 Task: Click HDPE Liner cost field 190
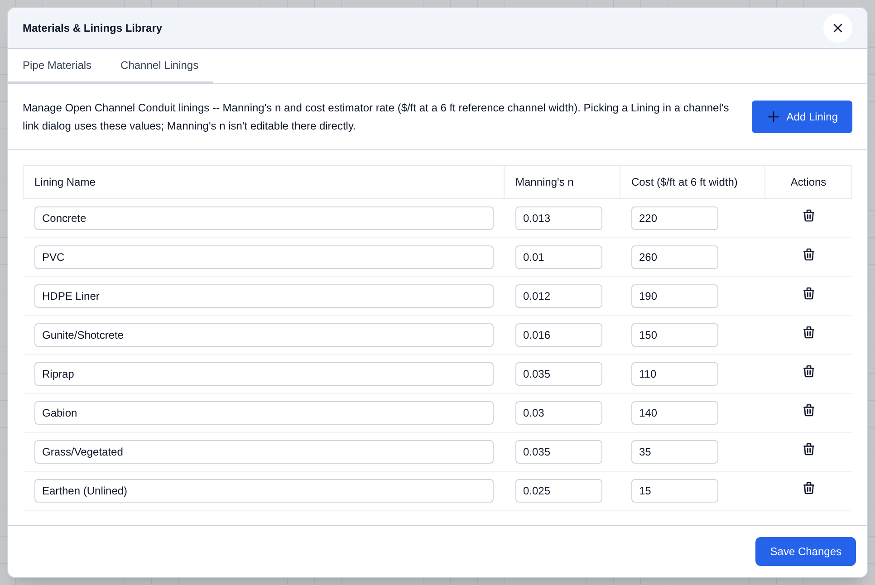point(674,296)
